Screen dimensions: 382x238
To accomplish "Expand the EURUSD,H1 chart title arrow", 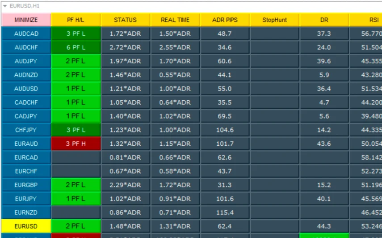I will pos(5,6).
